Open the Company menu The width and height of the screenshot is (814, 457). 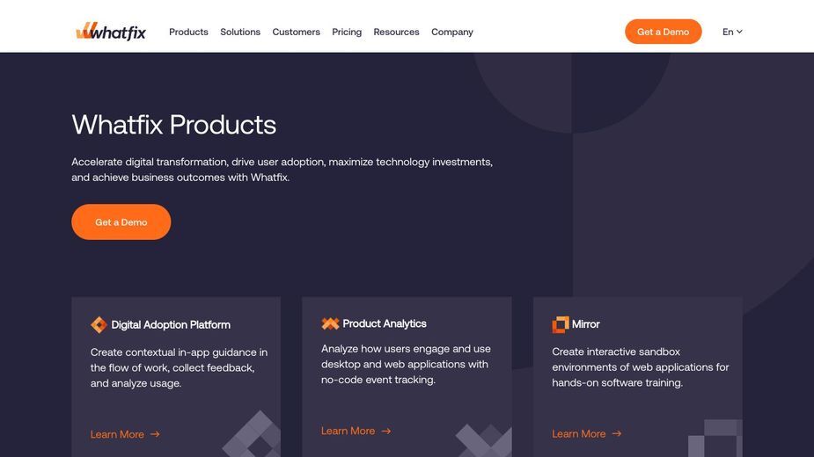452,32
